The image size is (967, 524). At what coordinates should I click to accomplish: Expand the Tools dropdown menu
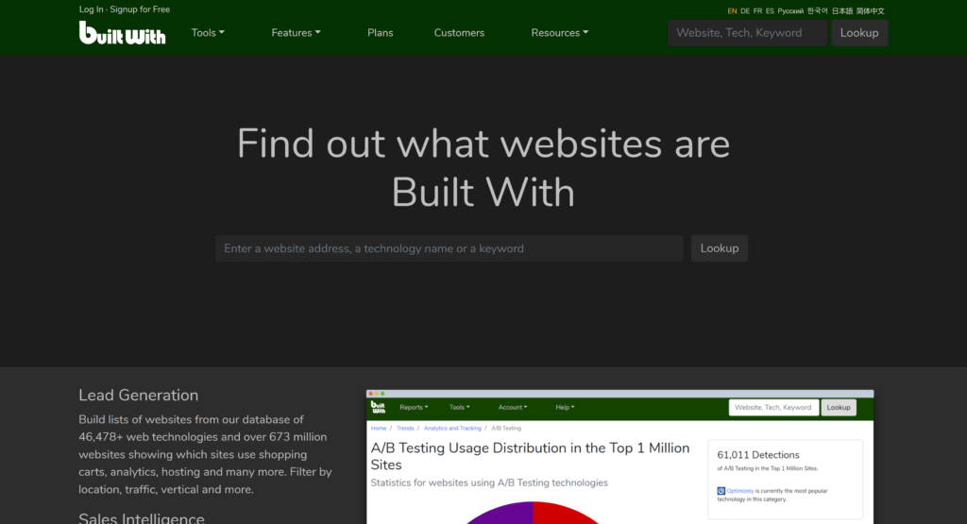pyautogui.click(x=208, y=33)
